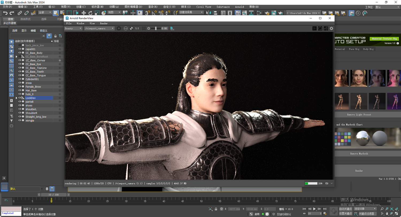This screenshot has width=401, height=217.
Task: Open the Substance menu
Action: (x=223, y=7)
